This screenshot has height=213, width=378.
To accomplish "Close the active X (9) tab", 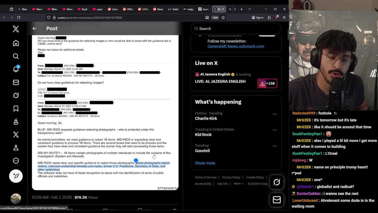I will click(223, 9).
